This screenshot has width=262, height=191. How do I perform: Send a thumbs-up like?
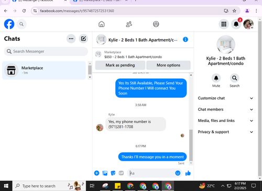(x=188, y=173)
